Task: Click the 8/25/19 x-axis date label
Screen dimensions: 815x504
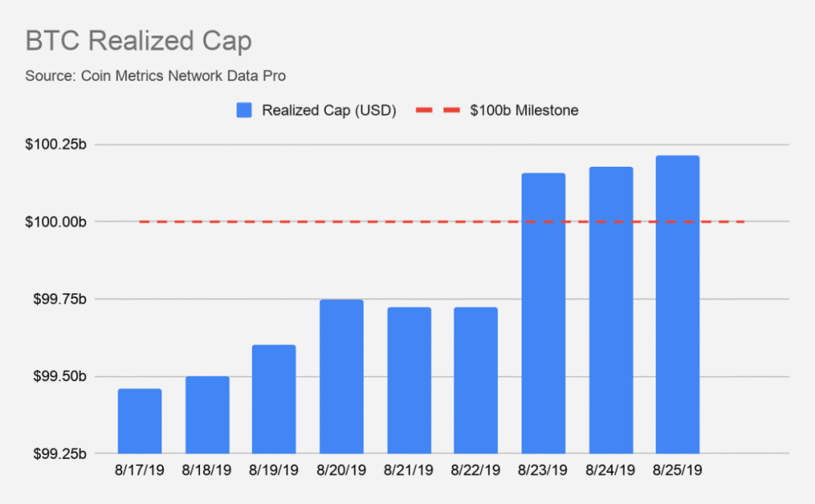Action: [677, 470]
